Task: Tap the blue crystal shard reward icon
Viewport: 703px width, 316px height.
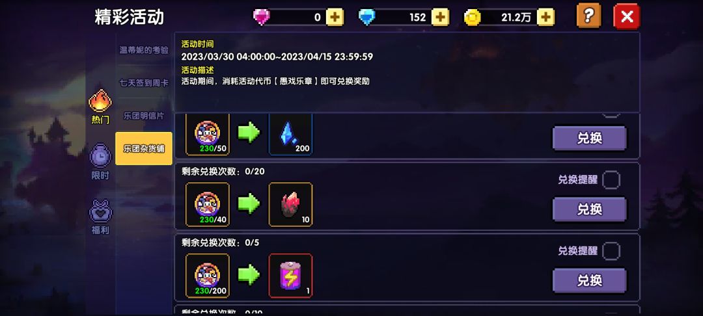Action: point(290,135)
